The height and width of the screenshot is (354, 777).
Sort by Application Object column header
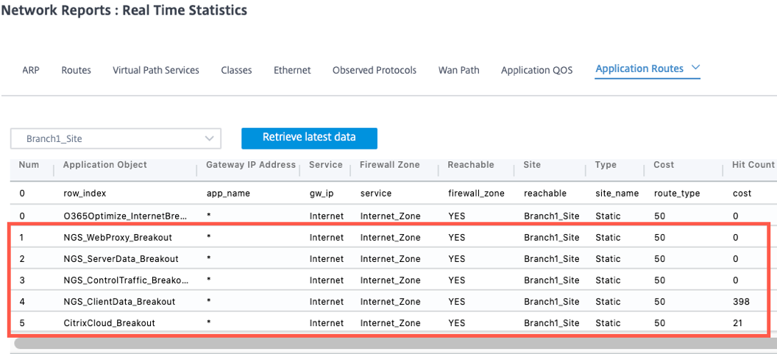105,165
